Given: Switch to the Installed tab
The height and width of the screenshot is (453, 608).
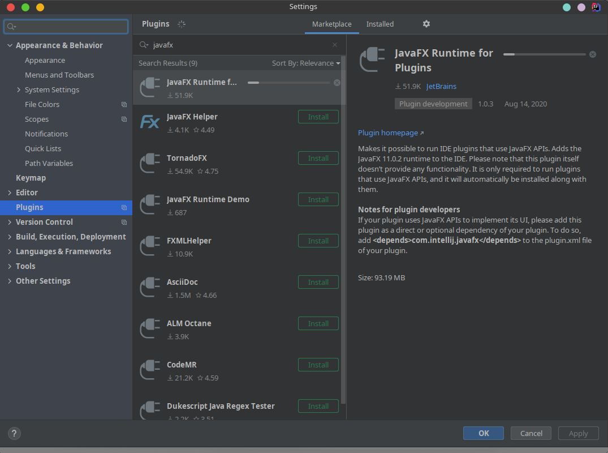Looking at the screenshot, I should (380, 24).
